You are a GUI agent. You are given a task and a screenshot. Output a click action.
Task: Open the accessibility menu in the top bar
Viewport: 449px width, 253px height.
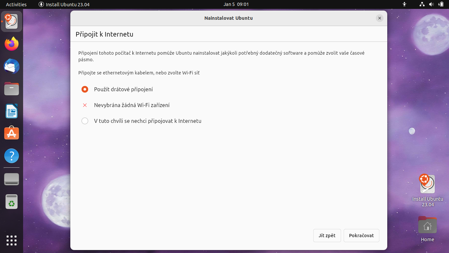(404, 4)
